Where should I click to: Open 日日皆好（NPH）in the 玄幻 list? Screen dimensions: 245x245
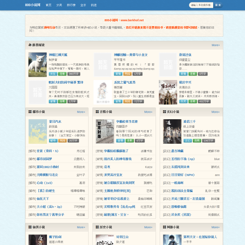coord(183,175)
